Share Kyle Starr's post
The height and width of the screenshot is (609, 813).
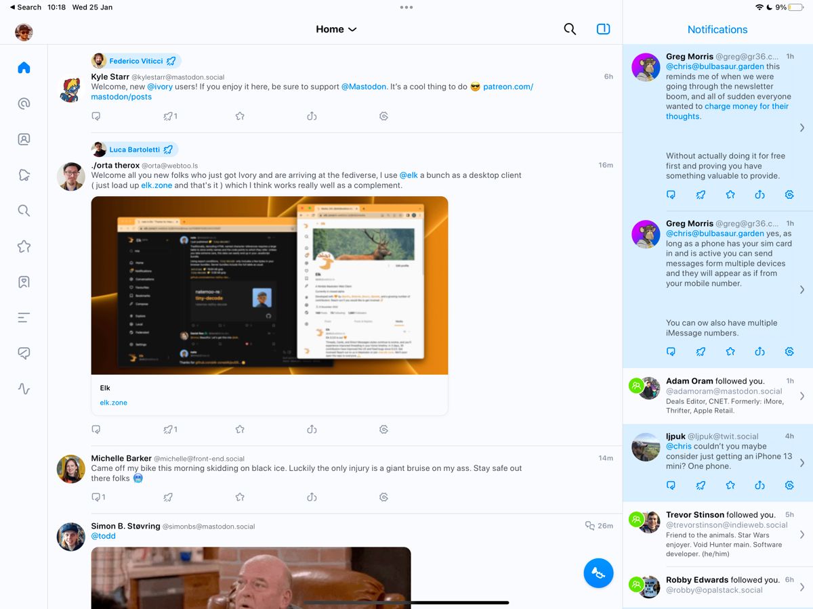(x=312, y=116)
